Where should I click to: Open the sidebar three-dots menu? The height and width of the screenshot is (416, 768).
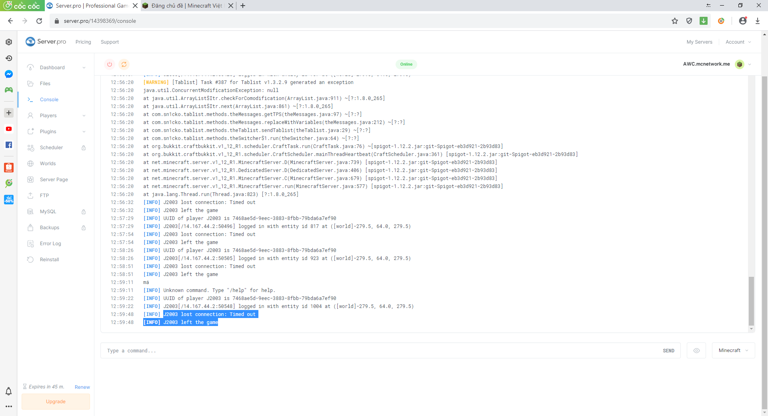click(9, 406)
